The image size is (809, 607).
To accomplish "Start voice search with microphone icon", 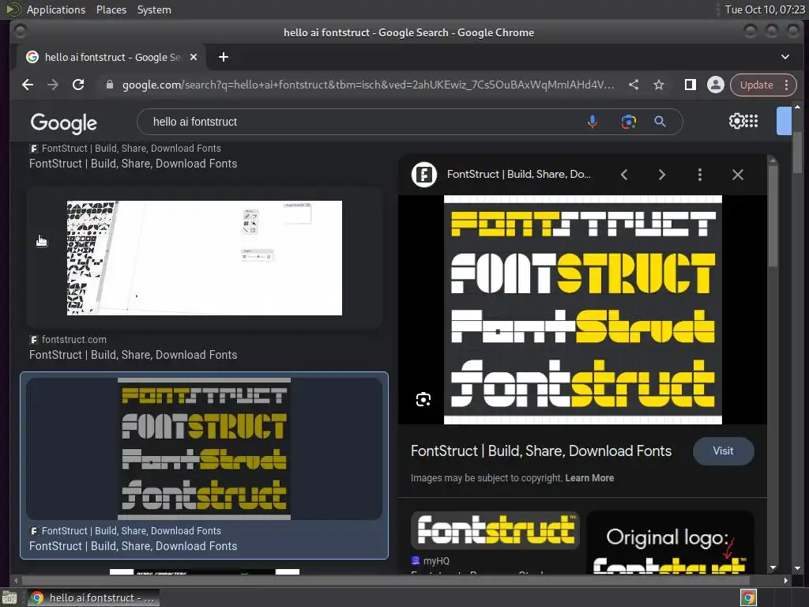I will pyautogui.click(x=593, y=122).
